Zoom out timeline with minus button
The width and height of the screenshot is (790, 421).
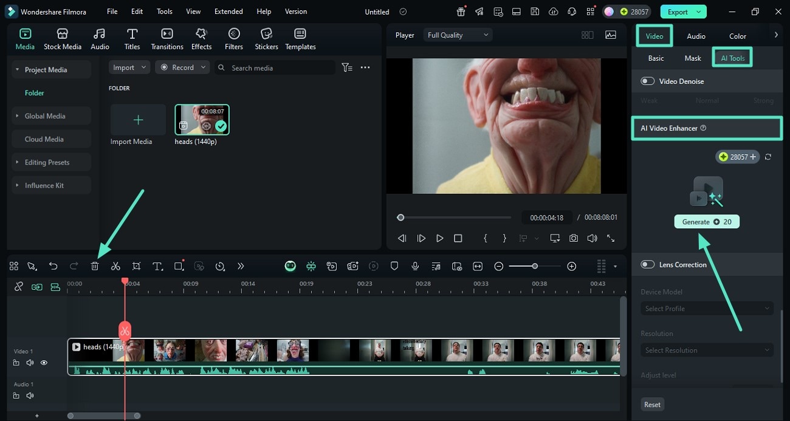(x=498, y=266)
